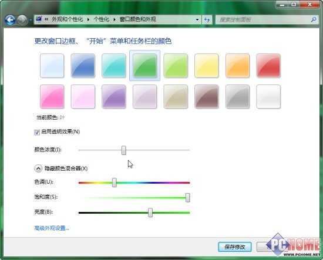Toggle the 启用透明效果 checkbox
Image resolution: width=323 pixels, height=260 pixels.
[37, 132]
